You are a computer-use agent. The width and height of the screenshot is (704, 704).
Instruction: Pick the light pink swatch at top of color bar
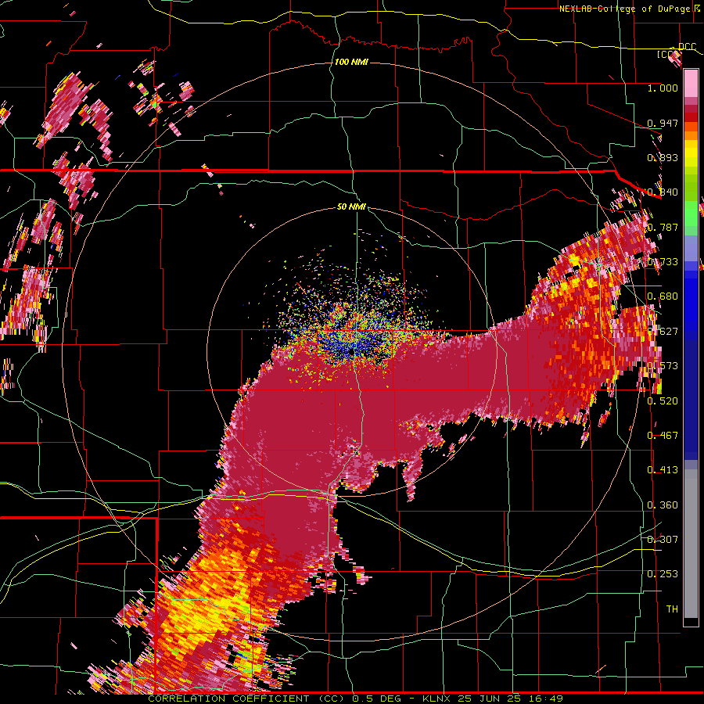coord(691,84)
